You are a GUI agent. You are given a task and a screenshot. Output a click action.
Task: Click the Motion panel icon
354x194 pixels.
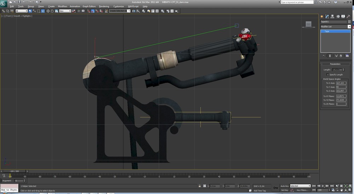(x=338, y=16)
